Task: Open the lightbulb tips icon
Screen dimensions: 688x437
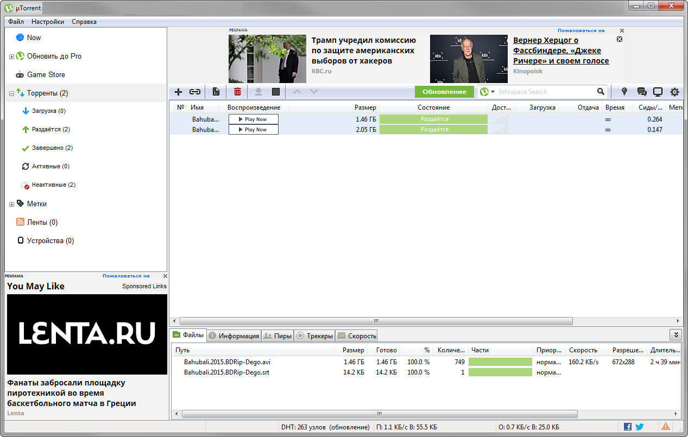Action: click(624, 92)
